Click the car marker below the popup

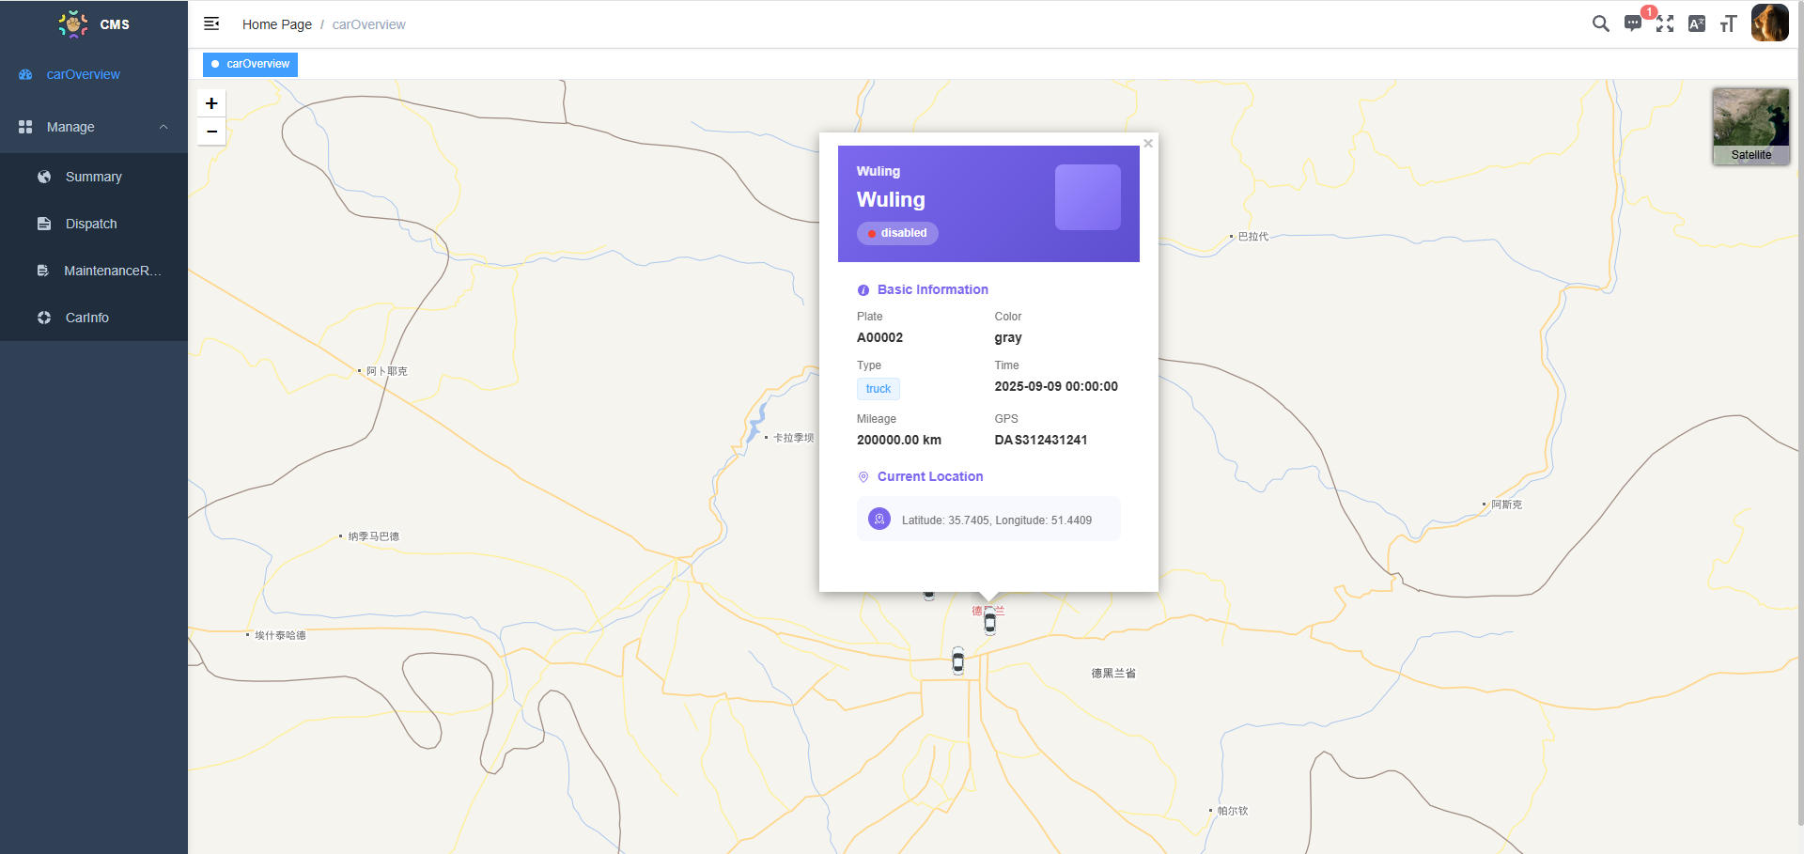pyautogui.click(x=989, y=622)
